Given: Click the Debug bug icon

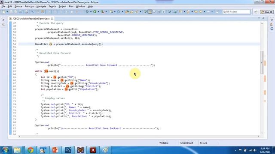Looking at the screenshot, I should (87, 12).
